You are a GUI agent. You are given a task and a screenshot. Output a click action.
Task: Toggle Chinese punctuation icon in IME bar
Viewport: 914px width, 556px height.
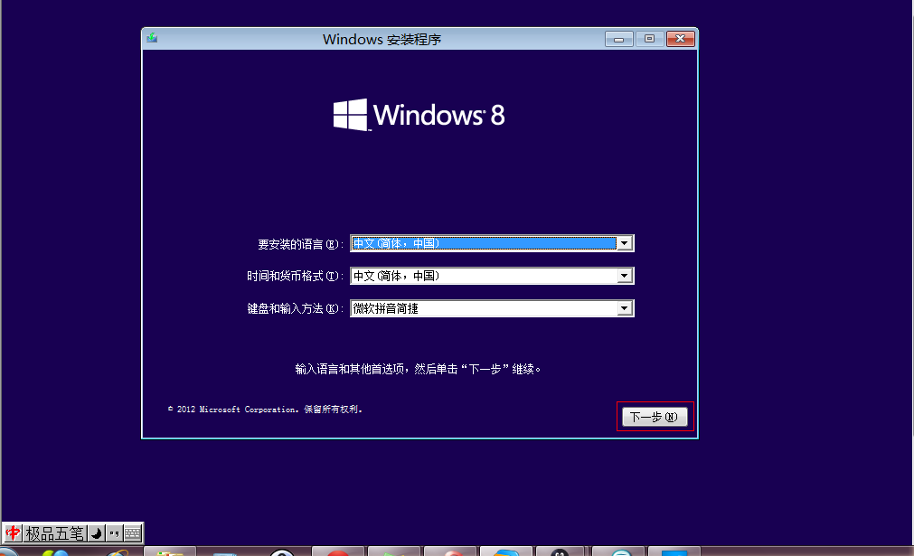click(114, 533)
